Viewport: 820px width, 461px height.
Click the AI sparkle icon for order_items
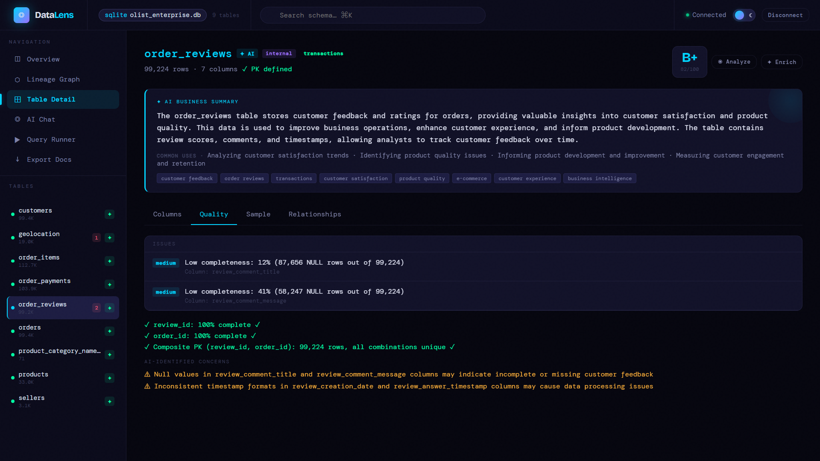coord(110,261)
